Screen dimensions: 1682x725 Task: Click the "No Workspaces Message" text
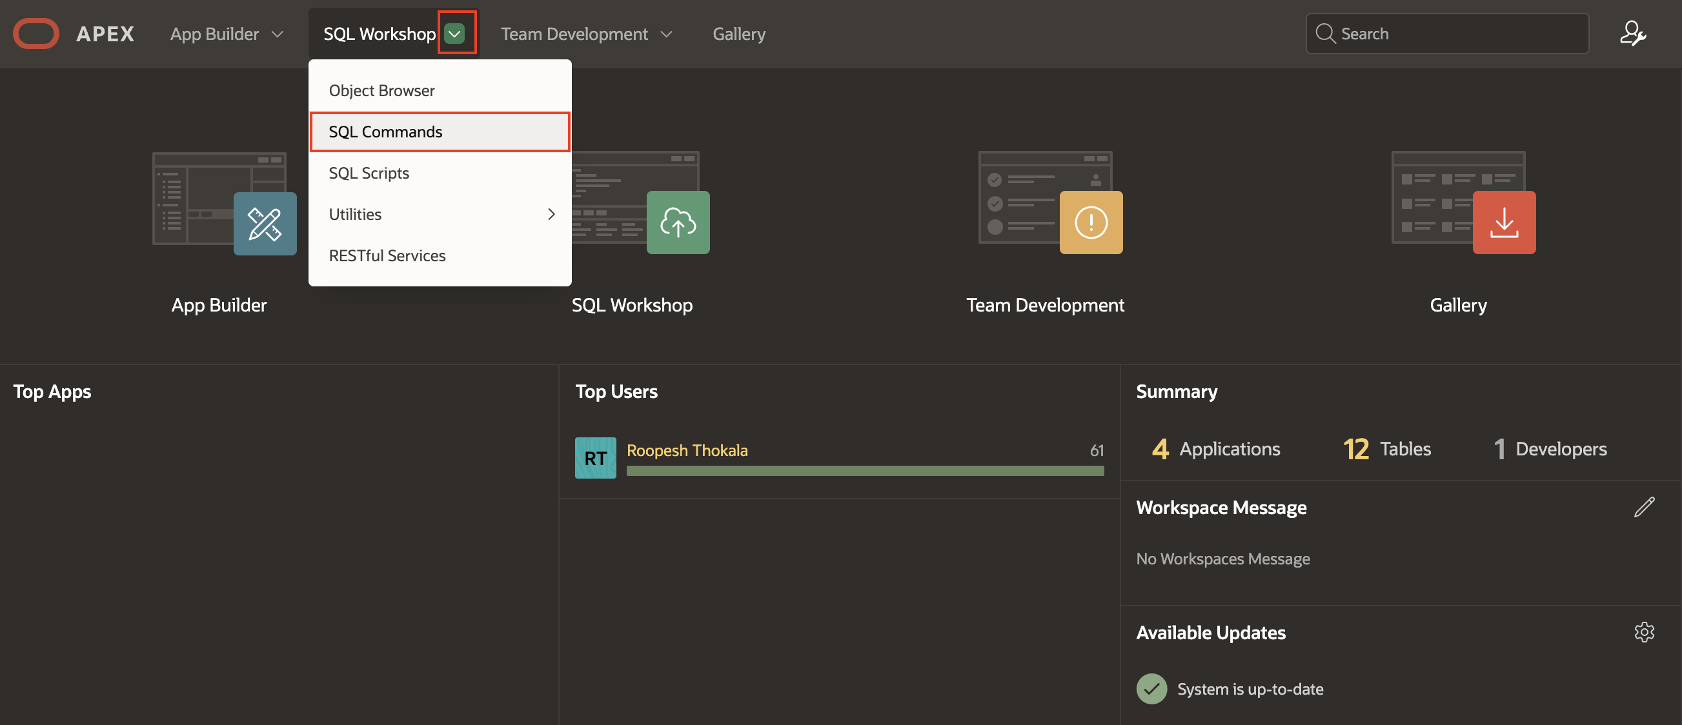point(1222,559)
